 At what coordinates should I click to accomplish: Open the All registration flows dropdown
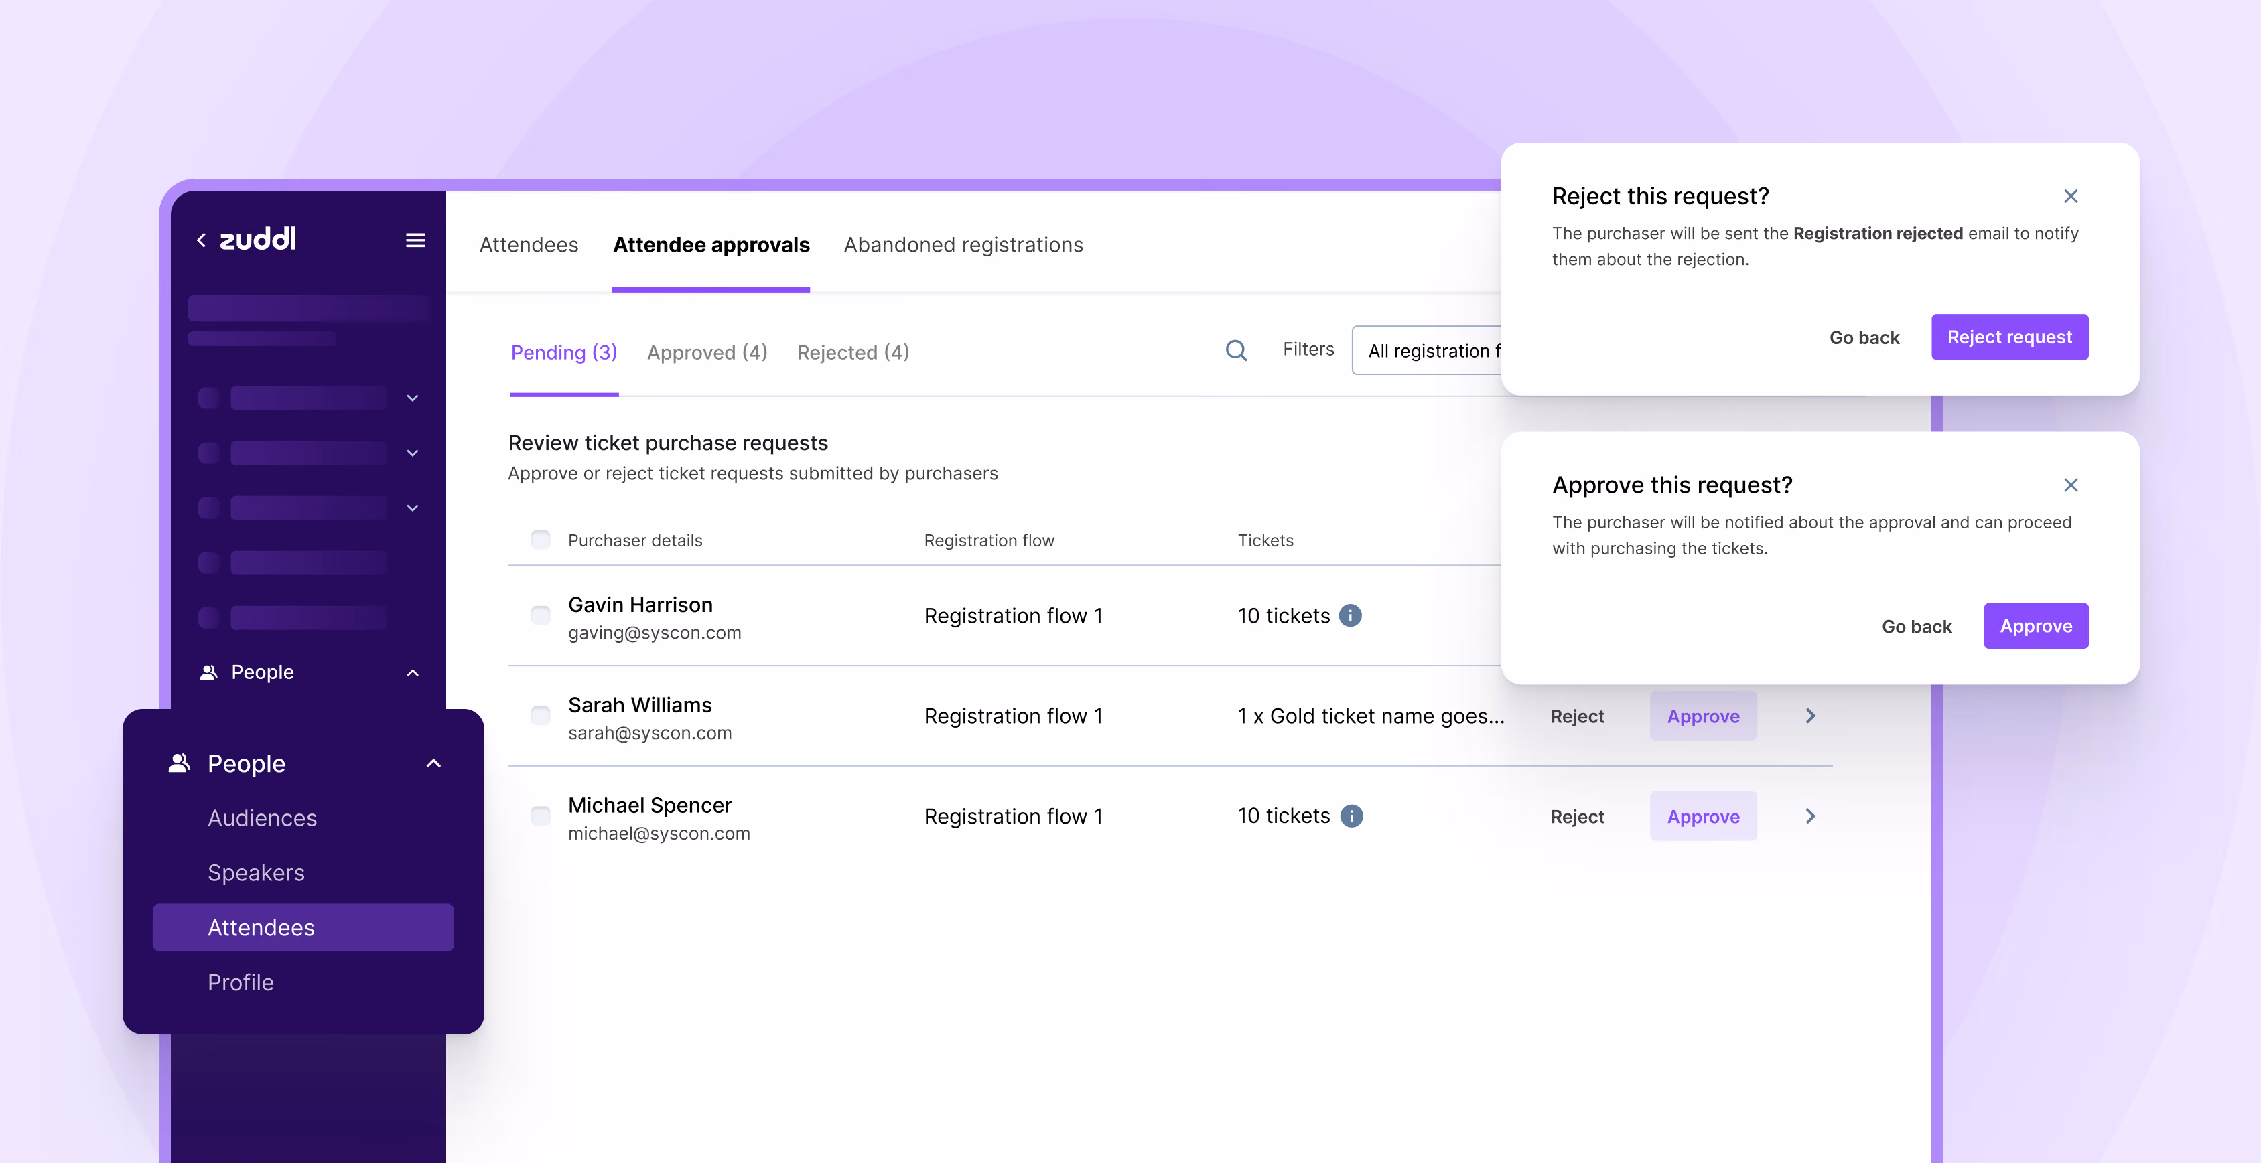(x=1427, y=351)
